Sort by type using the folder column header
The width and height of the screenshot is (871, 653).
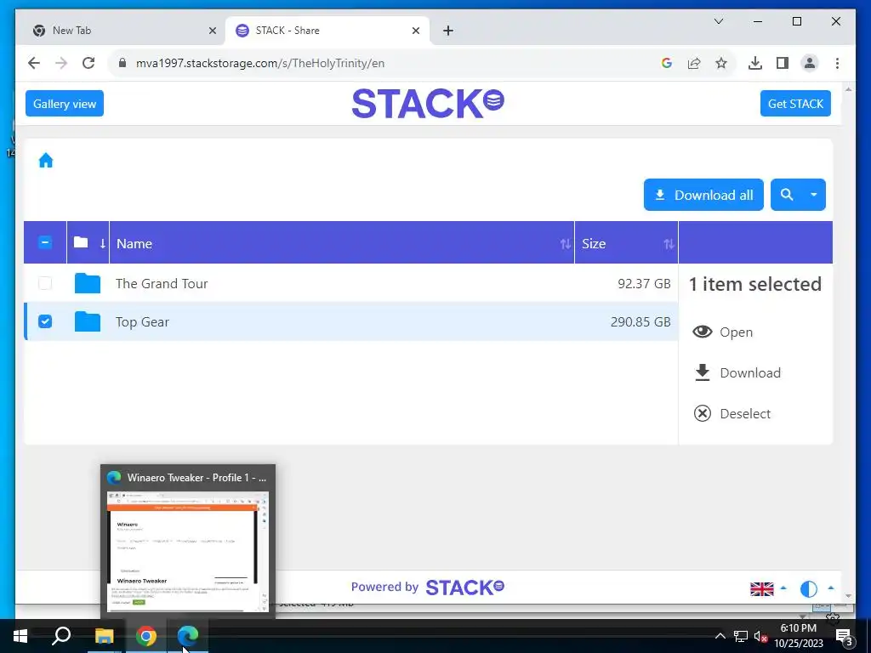[88, 242]
